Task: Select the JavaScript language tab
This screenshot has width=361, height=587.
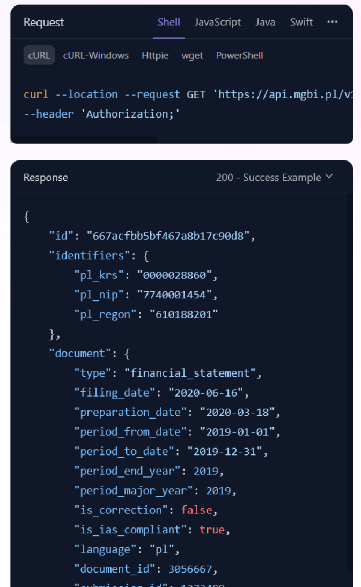Action: pos(218,23)
